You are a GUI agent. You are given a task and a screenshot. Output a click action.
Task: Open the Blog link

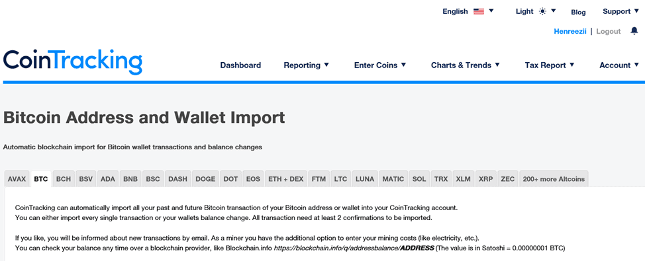tap(578, 13)
